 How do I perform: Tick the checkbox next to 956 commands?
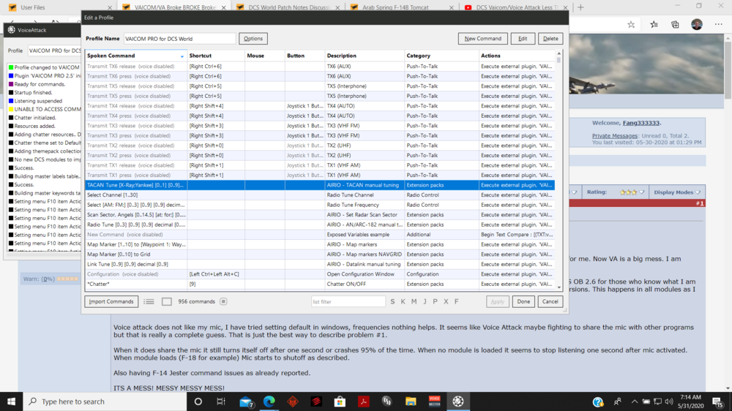(167, 302)
